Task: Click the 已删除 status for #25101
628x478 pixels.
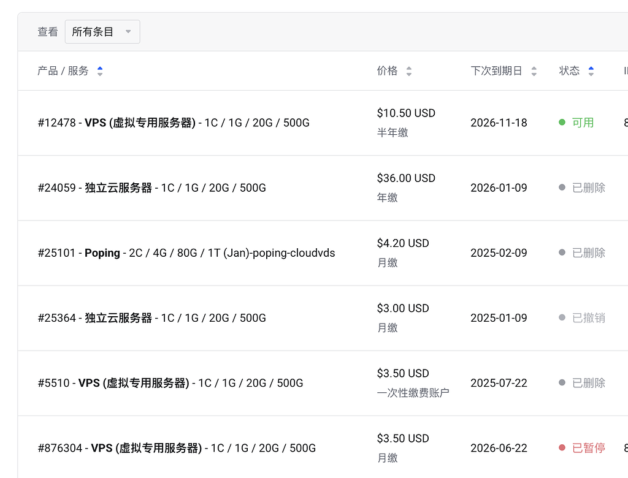Action: 588,253
